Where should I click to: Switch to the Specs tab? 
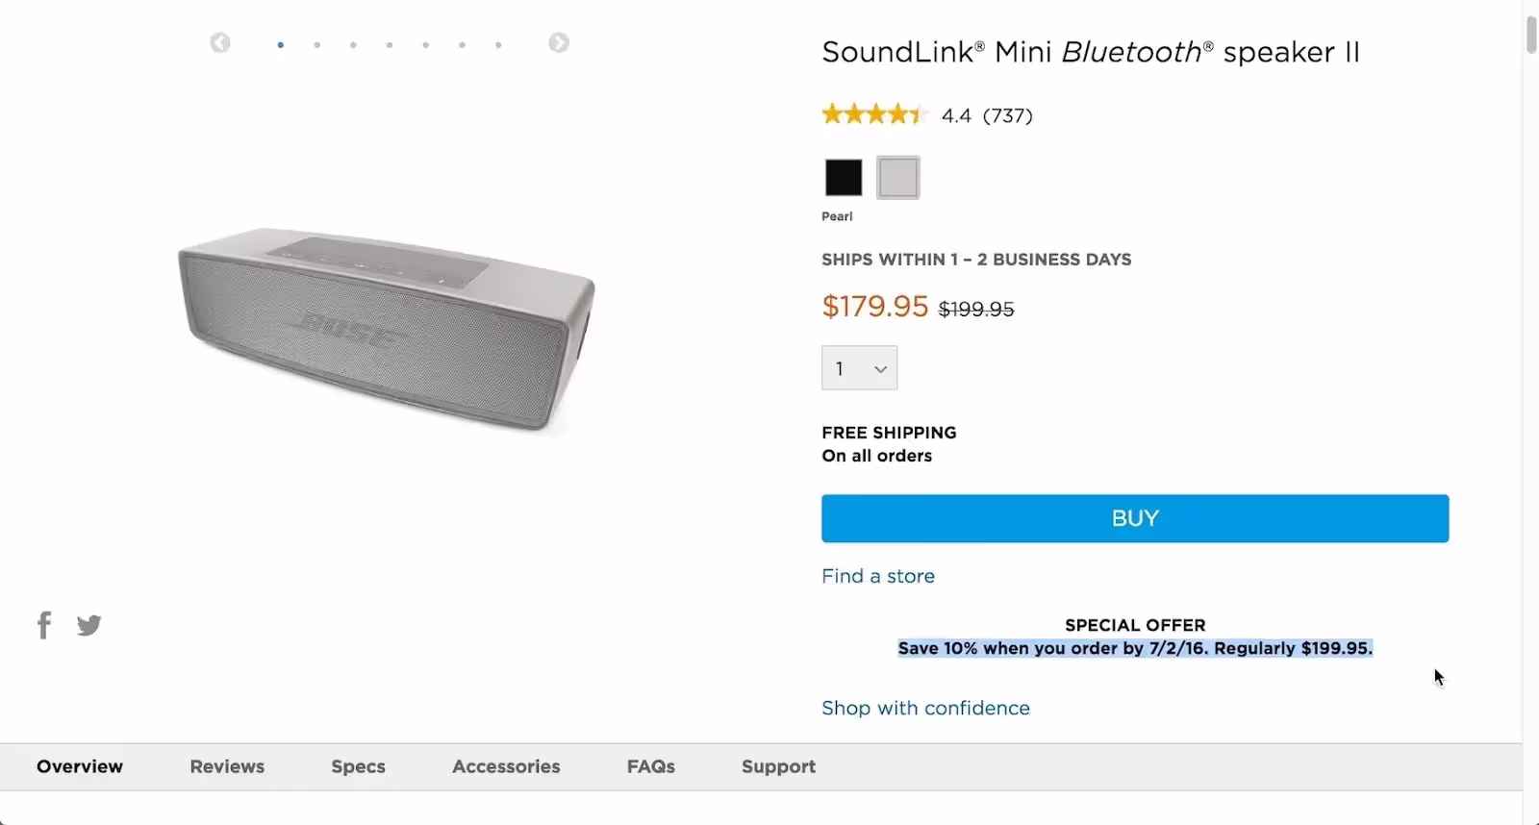pyautogui.click(x=358, y=766)
